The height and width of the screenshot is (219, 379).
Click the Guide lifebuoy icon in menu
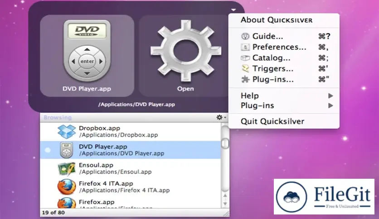pos(245,36)
